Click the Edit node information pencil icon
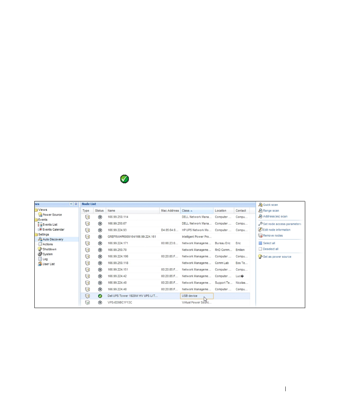Screen dimensions: 345x414 point(260,230)
